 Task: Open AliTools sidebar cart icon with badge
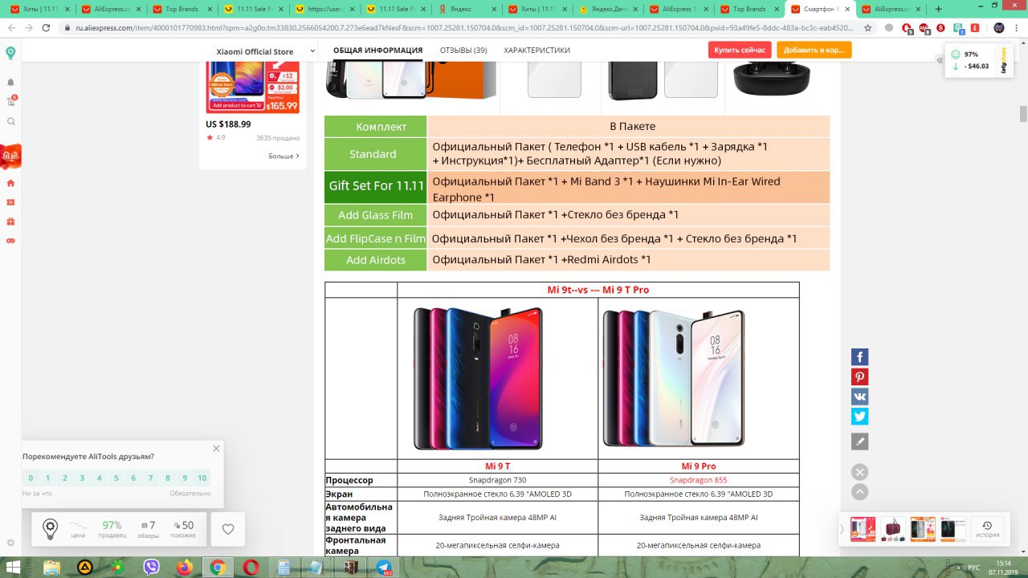11,101
